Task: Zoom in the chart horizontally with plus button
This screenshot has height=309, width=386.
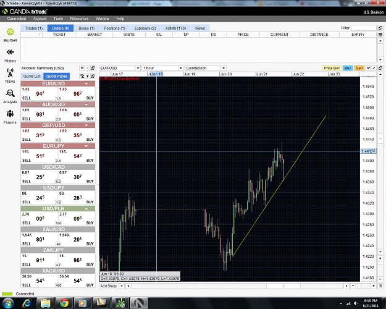Action: click(374, 286)
